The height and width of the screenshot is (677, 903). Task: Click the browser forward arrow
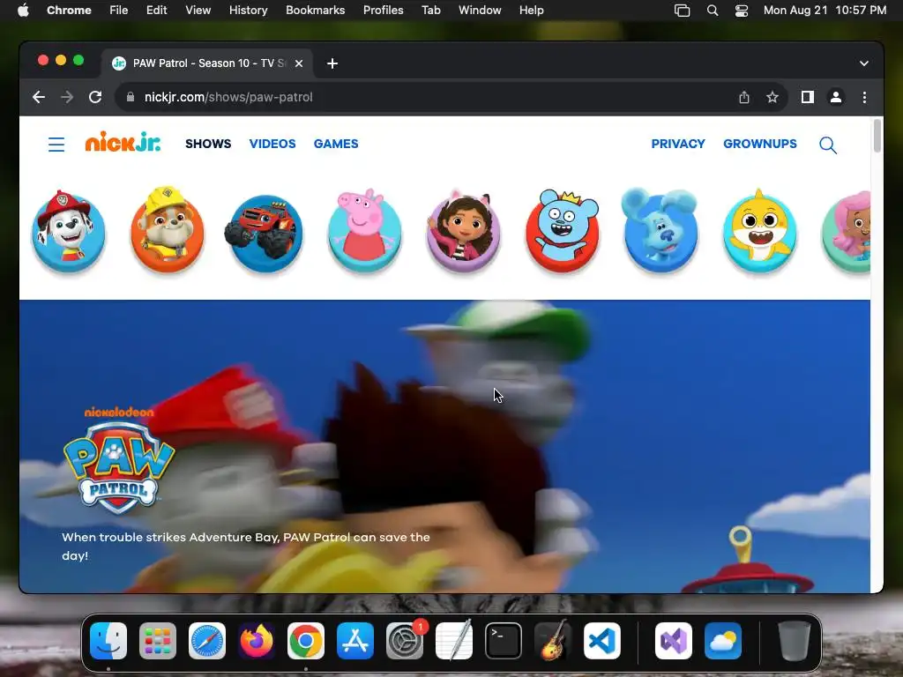coord(67,97)
